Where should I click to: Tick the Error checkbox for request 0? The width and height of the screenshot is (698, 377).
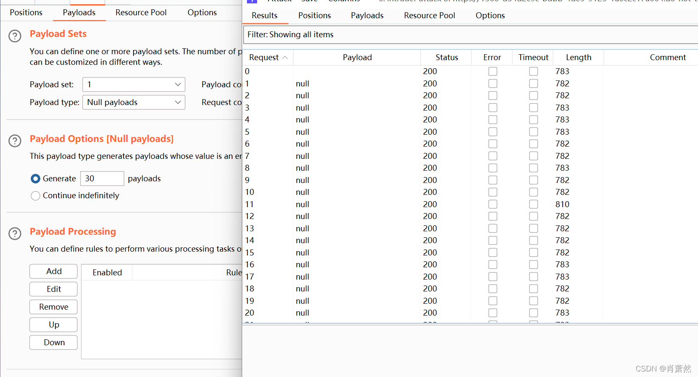[x=493, y=71]
